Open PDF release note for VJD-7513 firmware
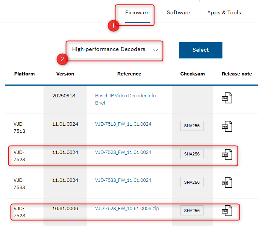Image resolution: width=258 pixels, height=226 pixels. pos(227,126)
